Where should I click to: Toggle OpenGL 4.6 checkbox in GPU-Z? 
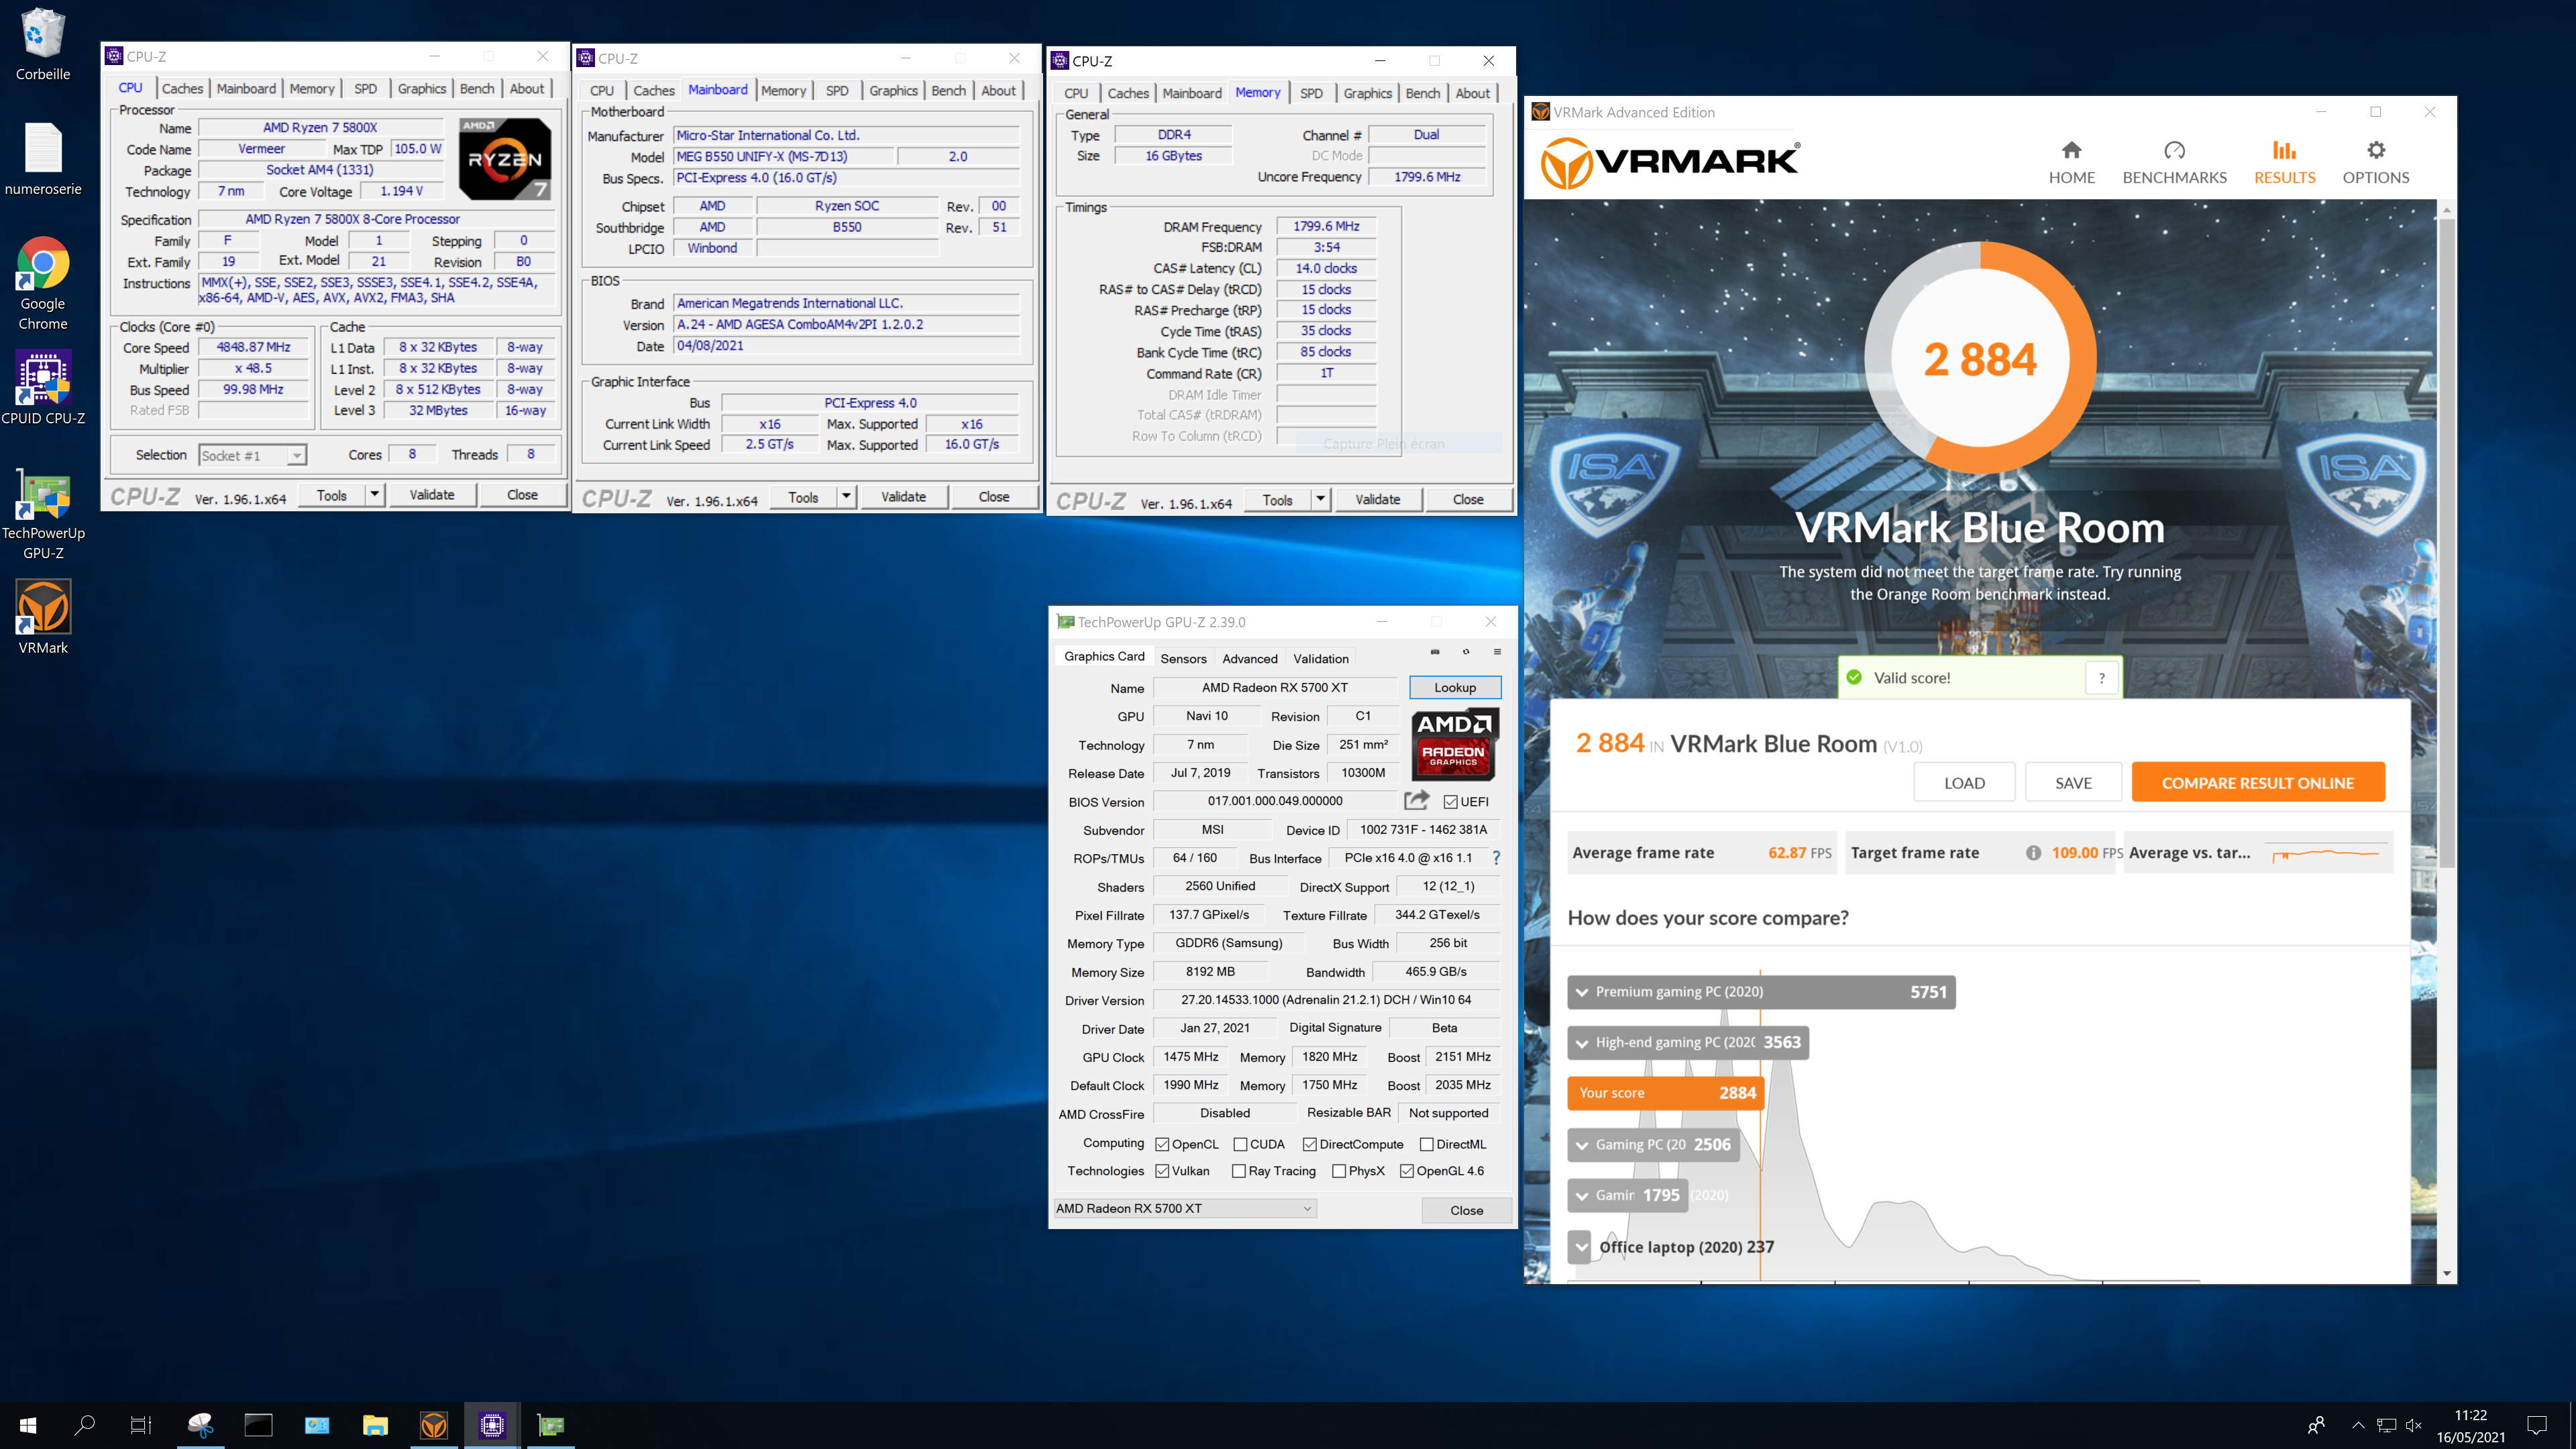[1407, 1171]
